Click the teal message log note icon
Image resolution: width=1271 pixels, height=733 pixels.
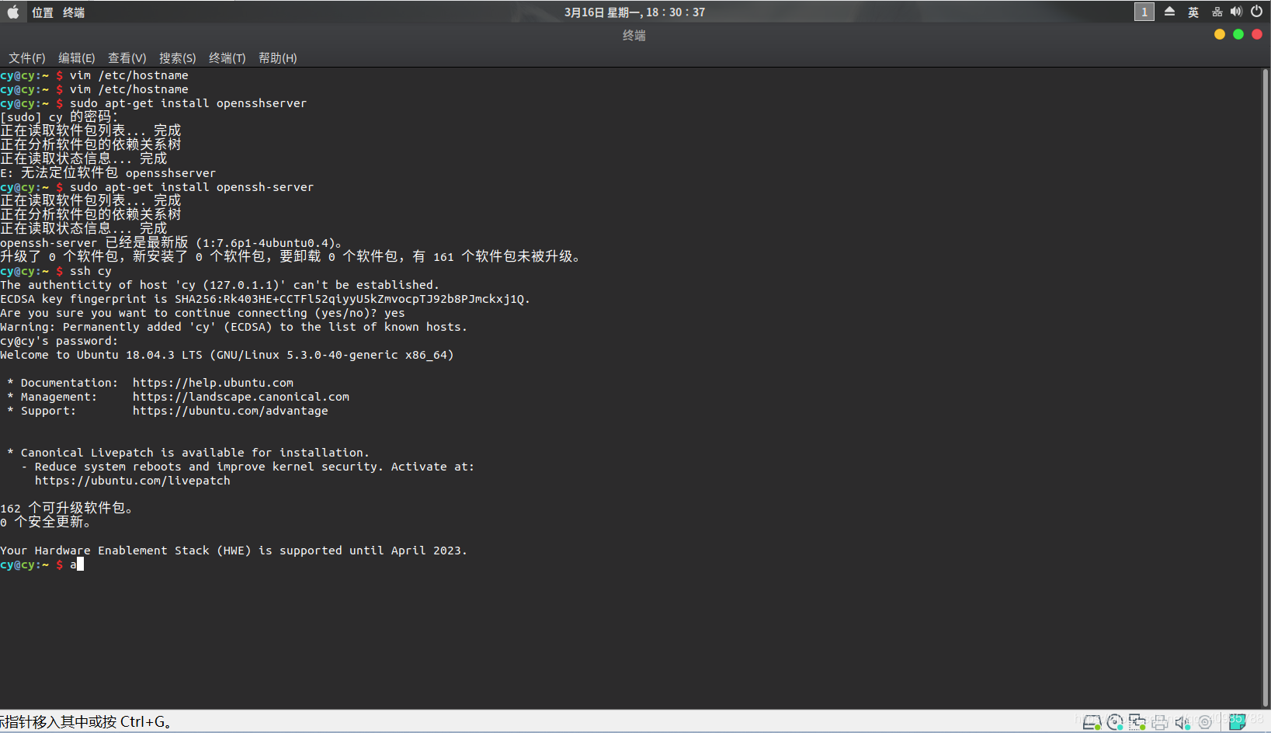click(x=1237, y=722)
